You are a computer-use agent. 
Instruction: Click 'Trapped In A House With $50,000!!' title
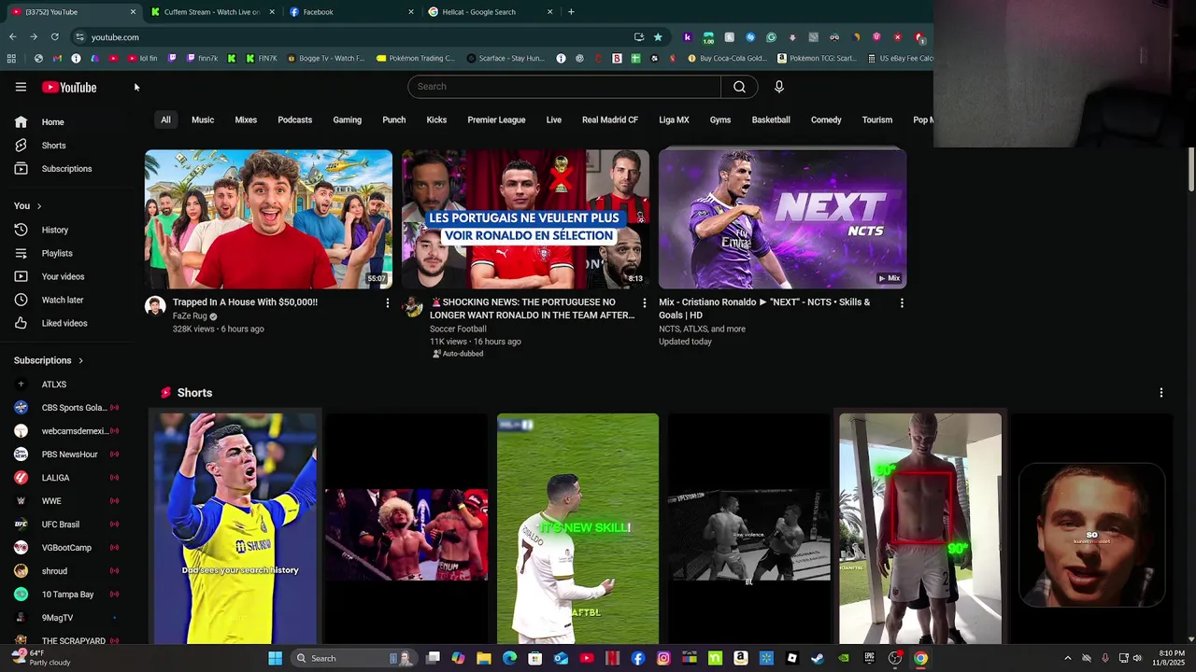coord(245,302)
